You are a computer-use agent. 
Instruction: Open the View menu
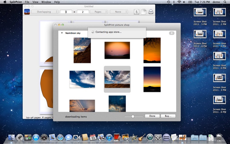tap(35, 2)
